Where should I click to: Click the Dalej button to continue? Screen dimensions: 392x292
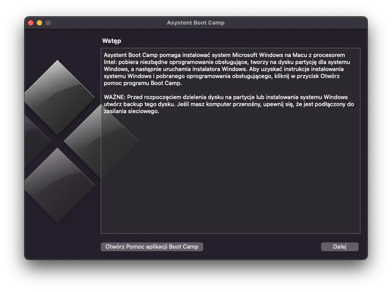pyautogui.click(x=339, y=247)
